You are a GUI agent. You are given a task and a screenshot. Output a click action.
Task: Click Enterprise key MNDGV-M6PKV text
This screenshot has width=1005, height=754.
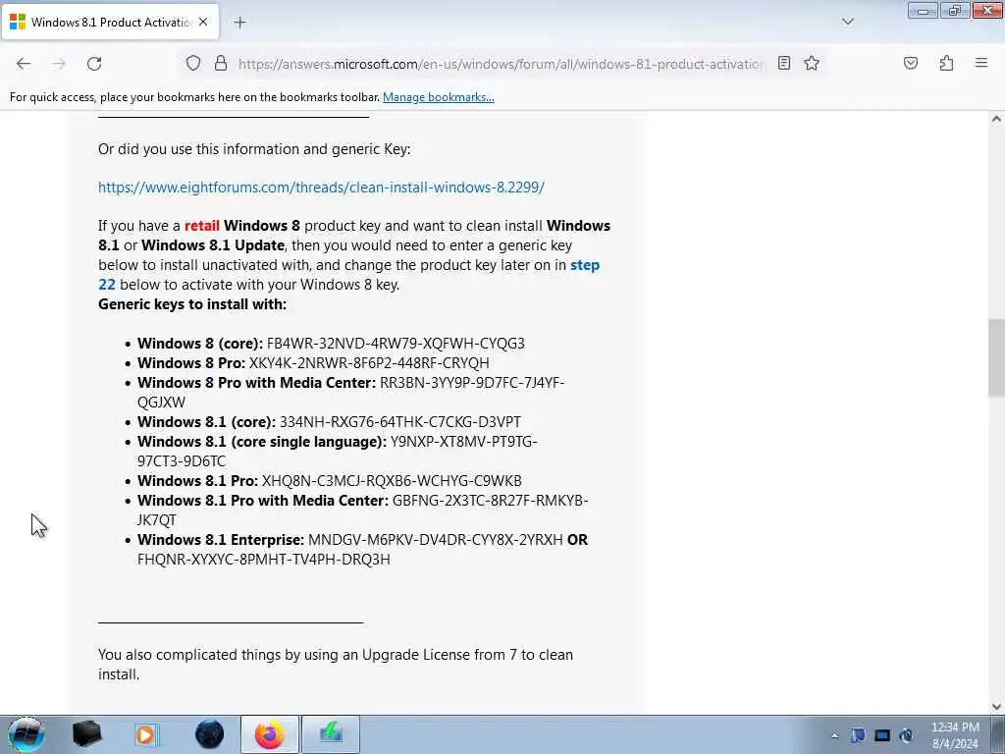tap(435, 540)
